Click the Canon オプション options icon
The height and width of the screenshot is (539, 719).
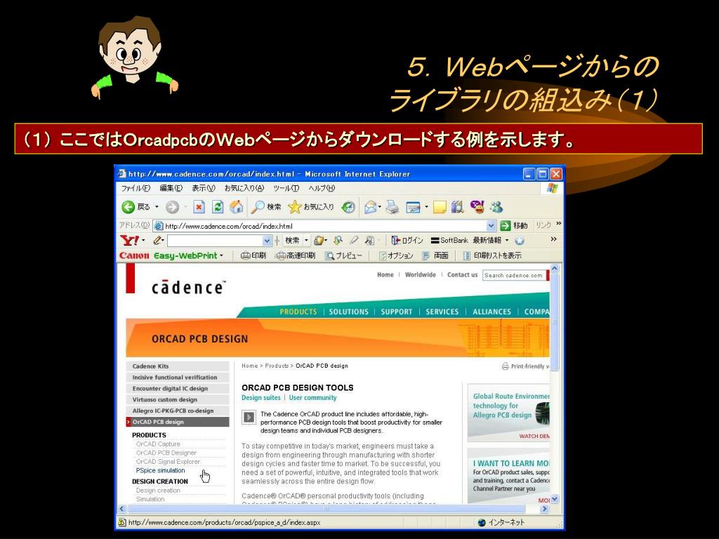383,255
